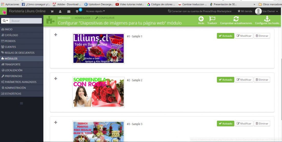Open Uptodown Descarga bookmark

pyautogui.click(x=99, y=4)
